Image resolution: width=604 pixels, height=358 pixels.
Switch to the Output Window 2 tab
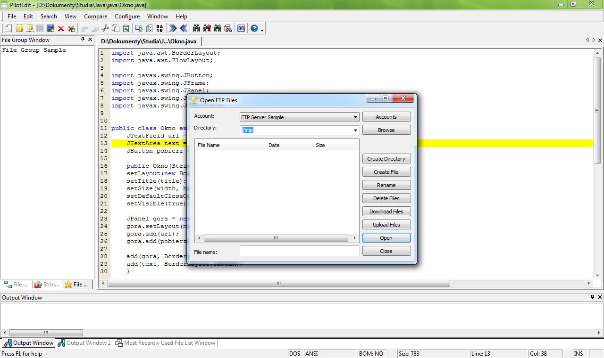pos(84,343)
